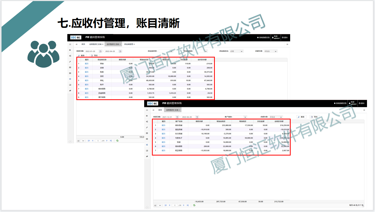Select row 博宇精密
The height and width of the screenshot is (212, 375).
coord(145,97)
